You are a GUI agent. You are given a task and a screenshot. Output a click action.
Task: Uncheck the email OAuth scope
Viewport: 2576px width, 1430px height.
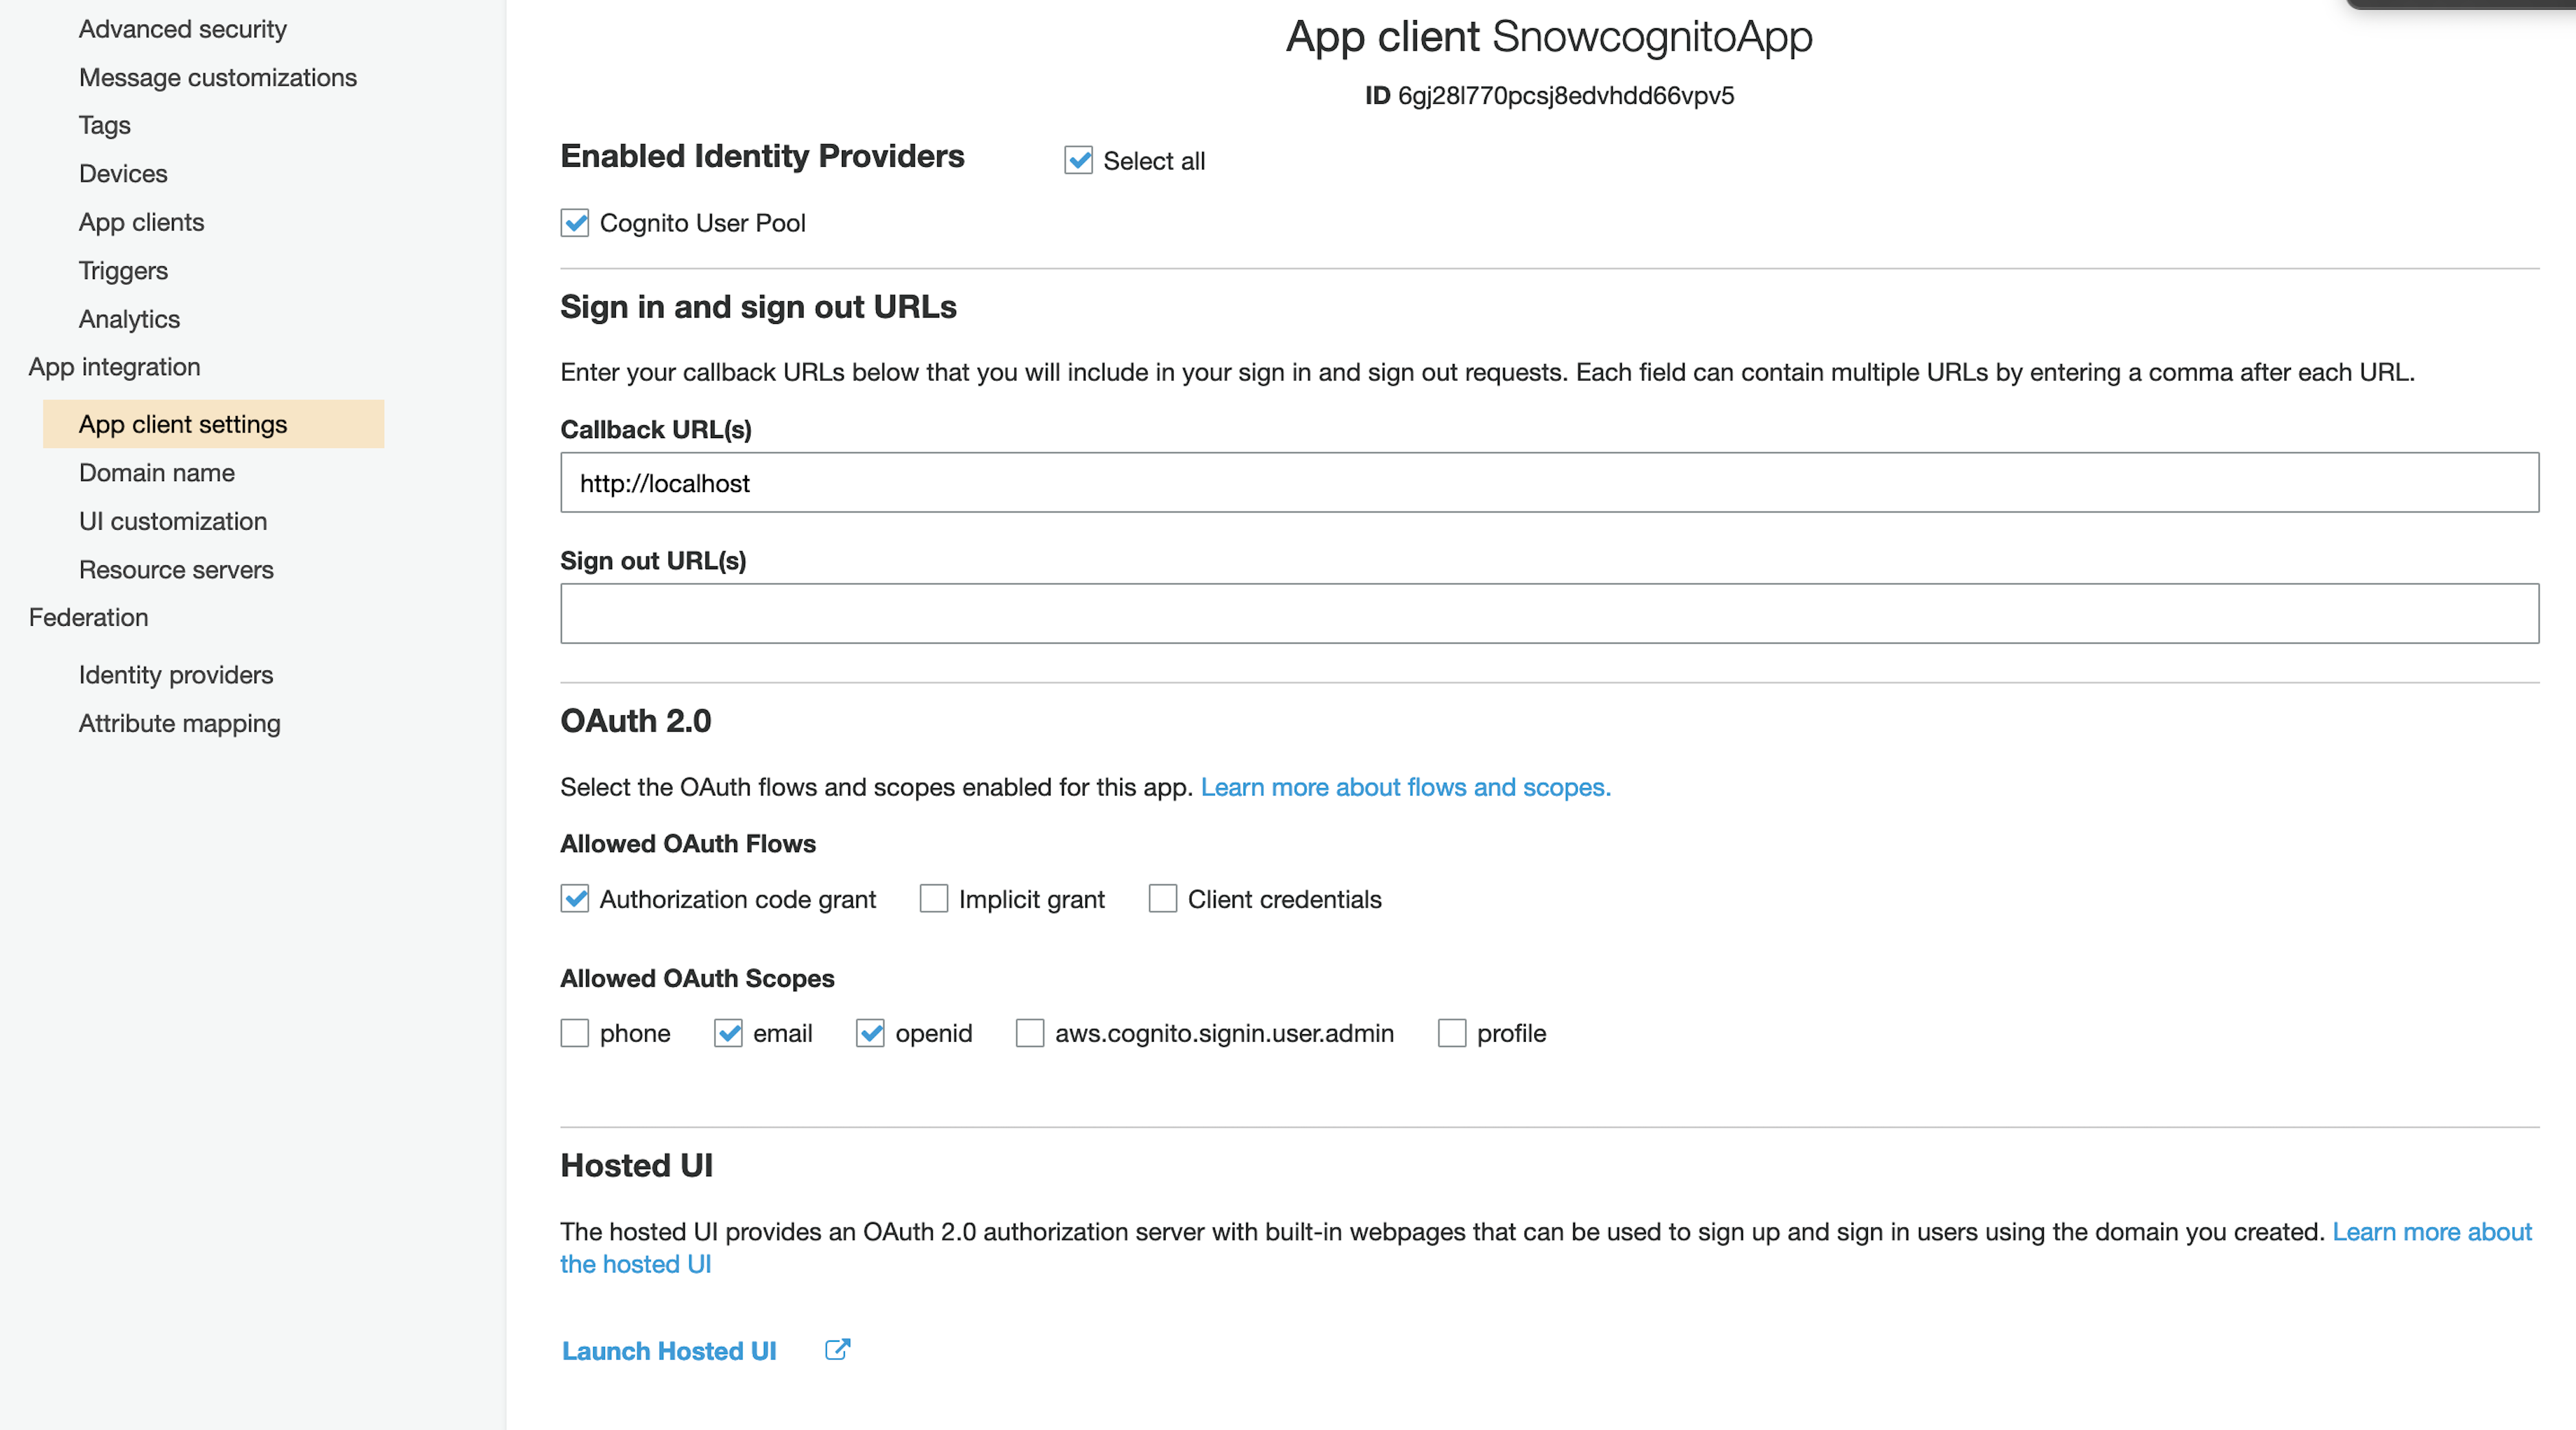click(x=728, y=1033)
